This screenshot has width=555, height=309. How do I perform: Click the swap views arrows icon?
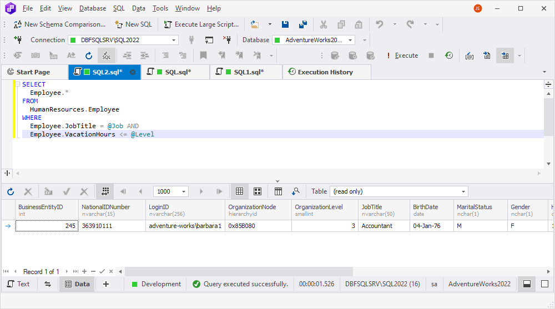pos(48,284)
